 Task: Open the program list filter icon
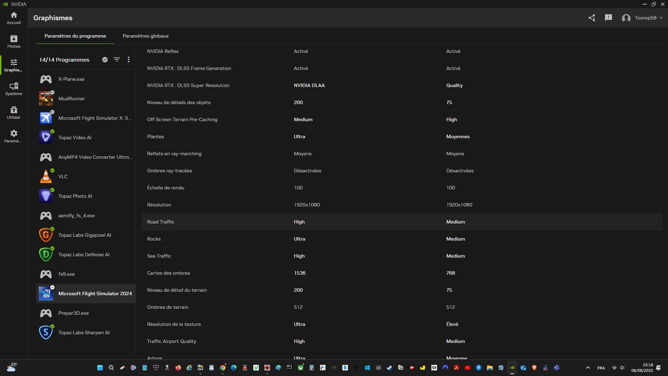117,60
